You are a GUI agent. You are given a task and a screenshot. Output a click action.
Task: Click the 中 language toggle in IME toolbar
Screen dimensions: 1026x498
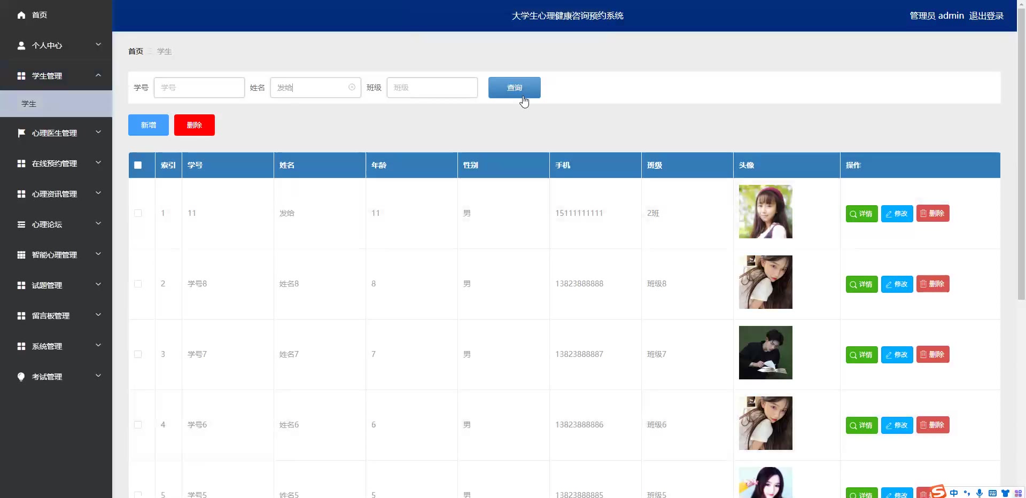coord(954,493)
